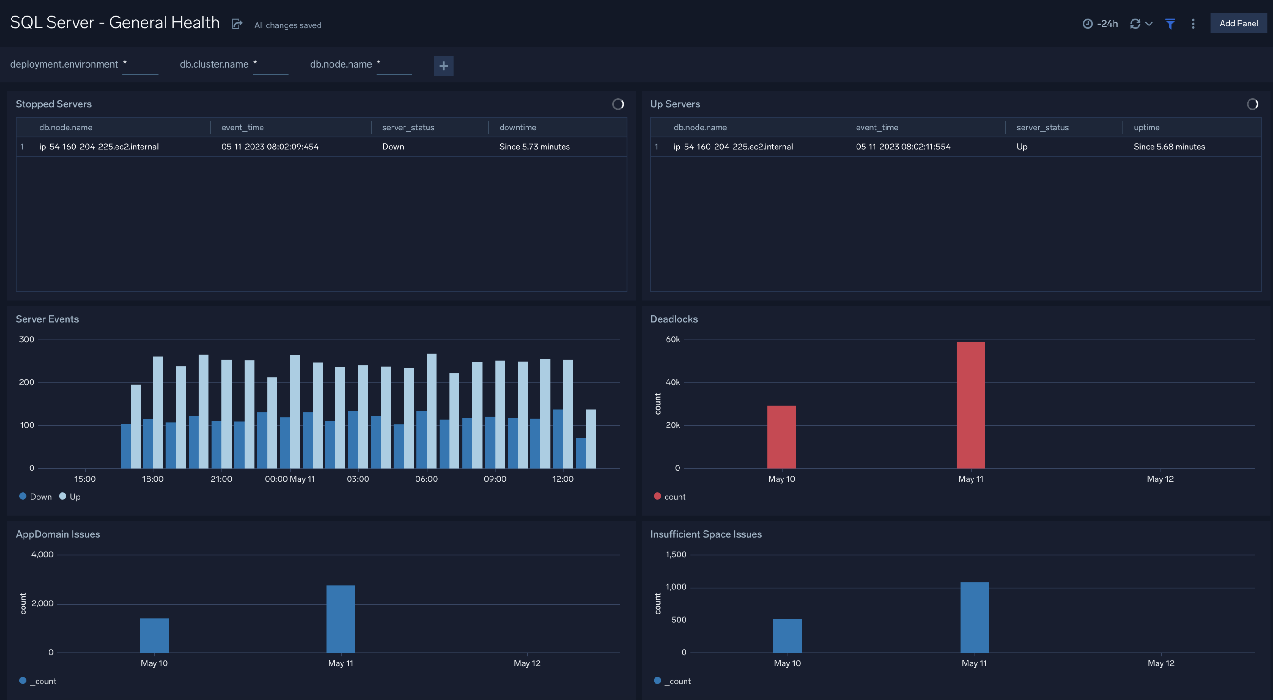Click the db.node.name filter input

click(394, 65)
